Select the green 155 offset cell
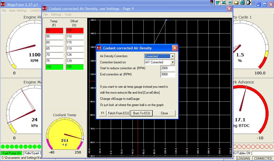This screenshot has width=274, height=161. [x=75, y=67]
